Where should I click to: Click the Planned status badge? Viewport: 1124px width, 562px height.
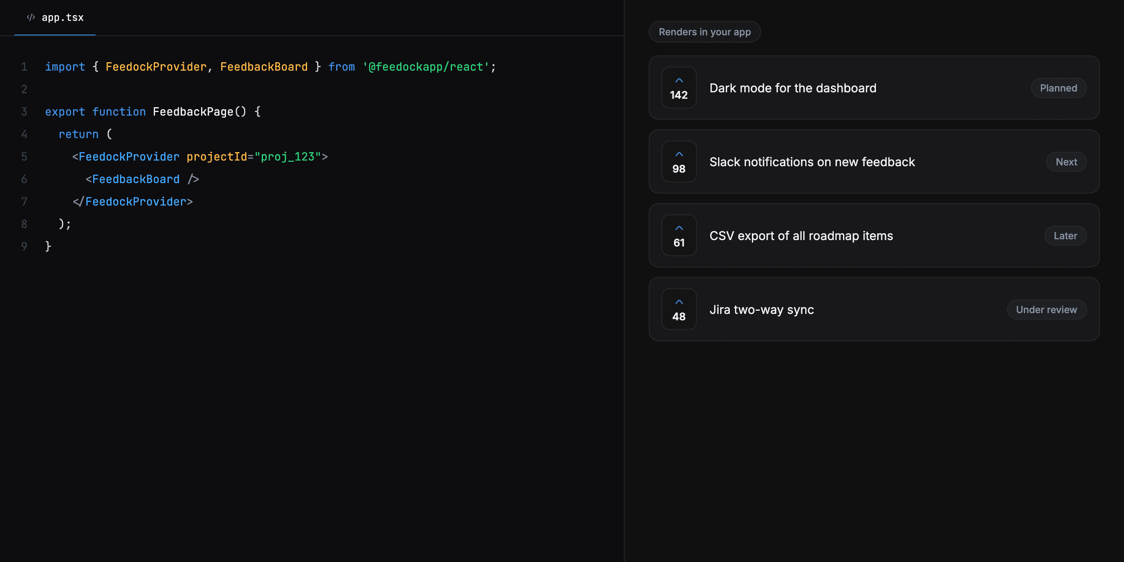(1059, 88)
